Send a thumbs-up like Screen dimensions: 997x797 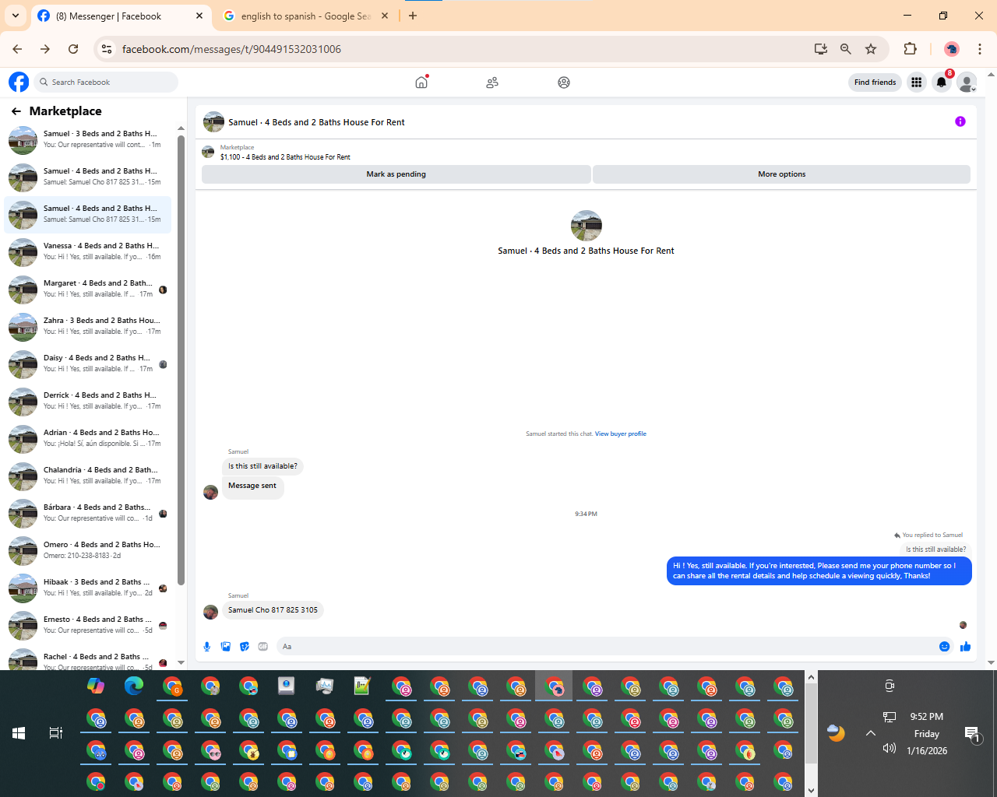point(966,646)
